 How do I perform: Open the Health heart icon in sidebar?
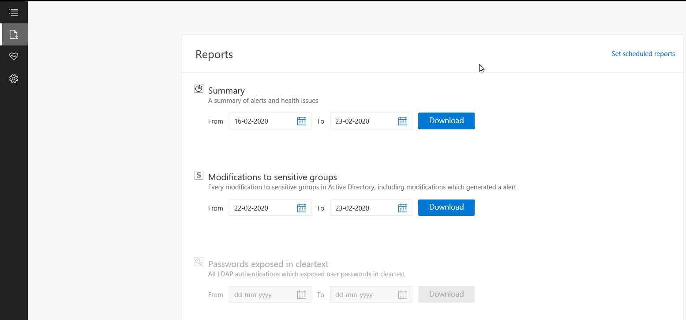[14, 56]
